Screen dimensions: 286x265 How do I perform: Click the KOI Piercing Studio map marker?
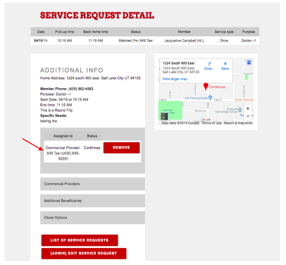(210, 97)
